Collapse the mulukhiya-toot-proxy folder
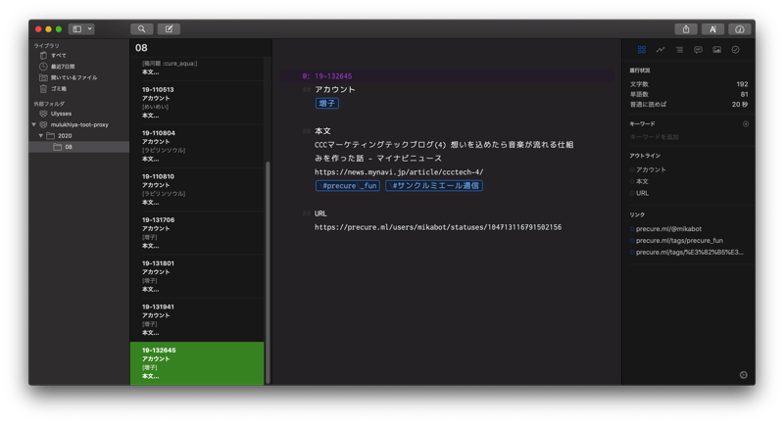The width and height of the screenshot is (784, 423). click(34, 124)
